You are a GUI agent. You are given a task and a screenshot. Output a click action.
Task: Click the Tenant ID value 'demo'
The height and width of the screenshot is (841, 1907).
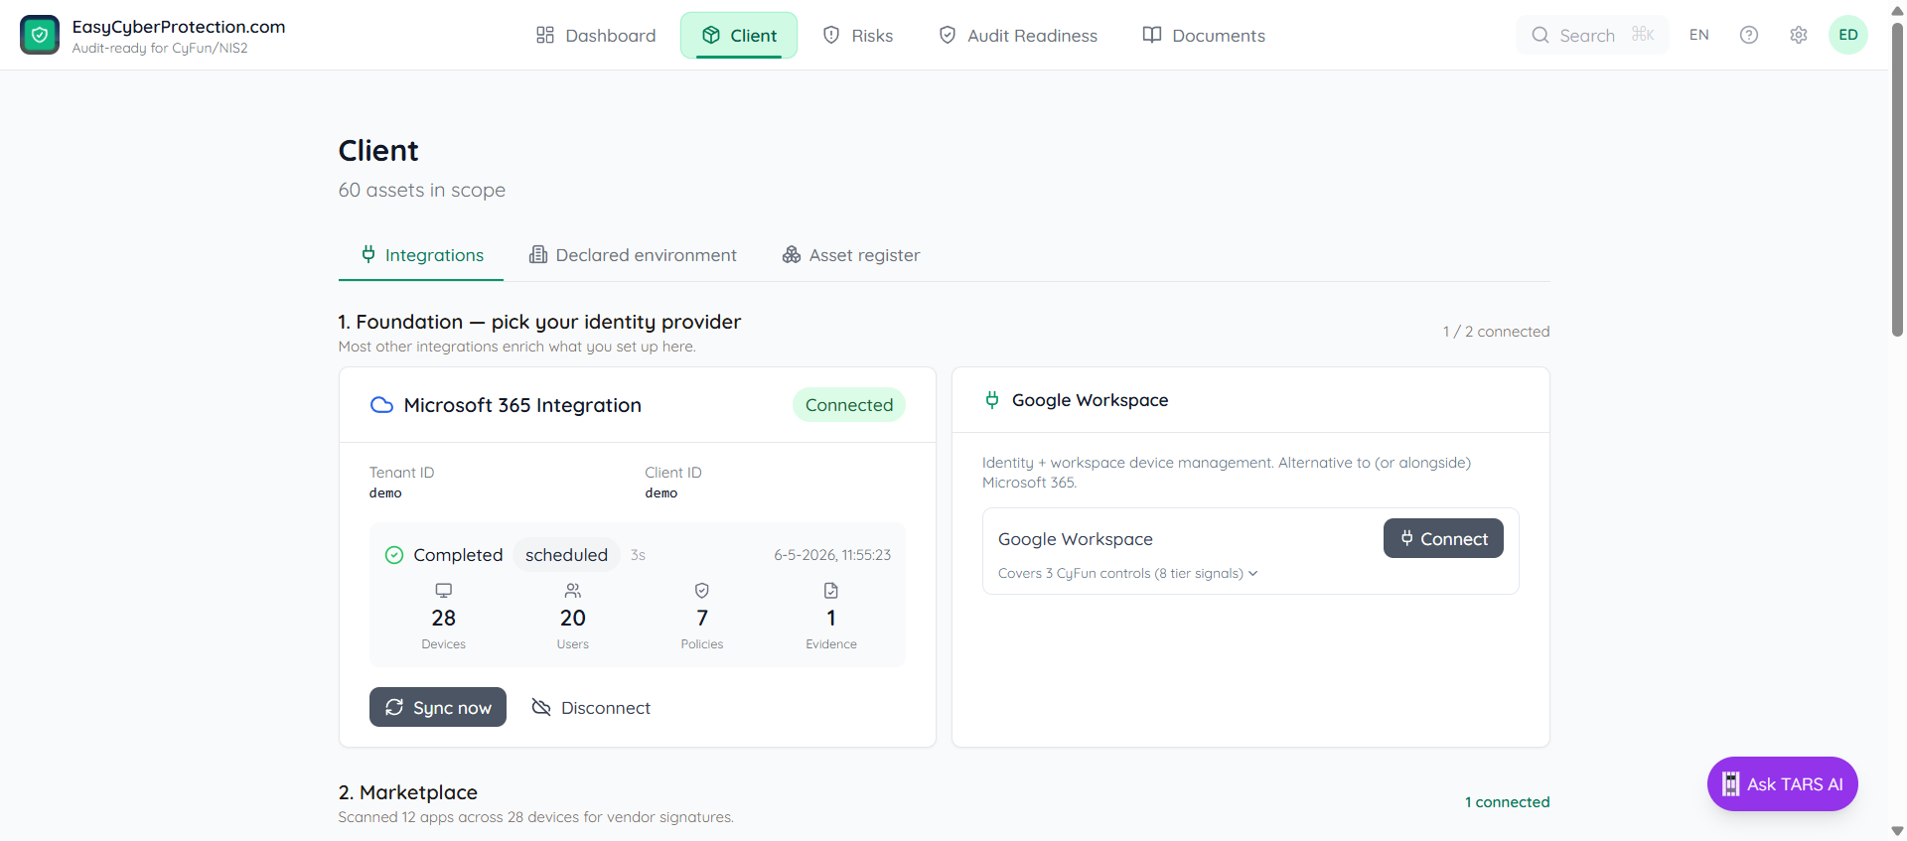click(385, 492)
